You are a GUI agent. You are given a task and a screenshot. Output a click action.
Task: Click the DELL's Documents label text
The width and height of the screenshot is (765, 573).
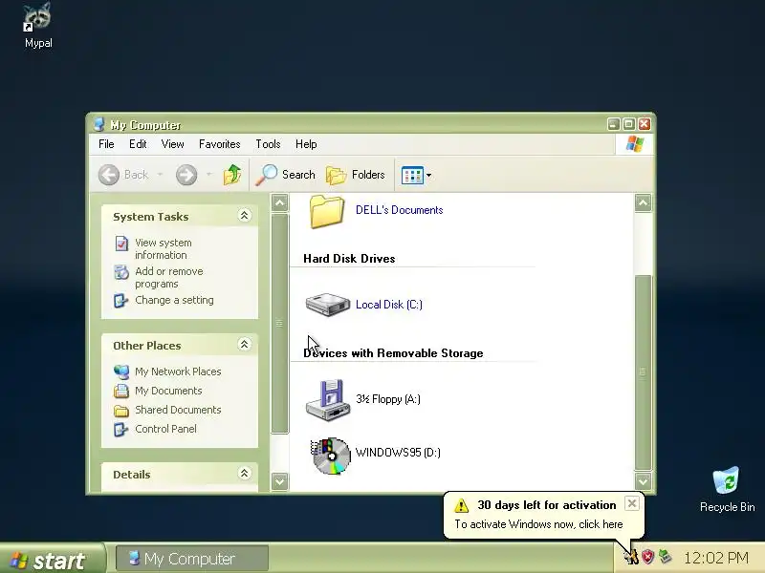(399, 210)
